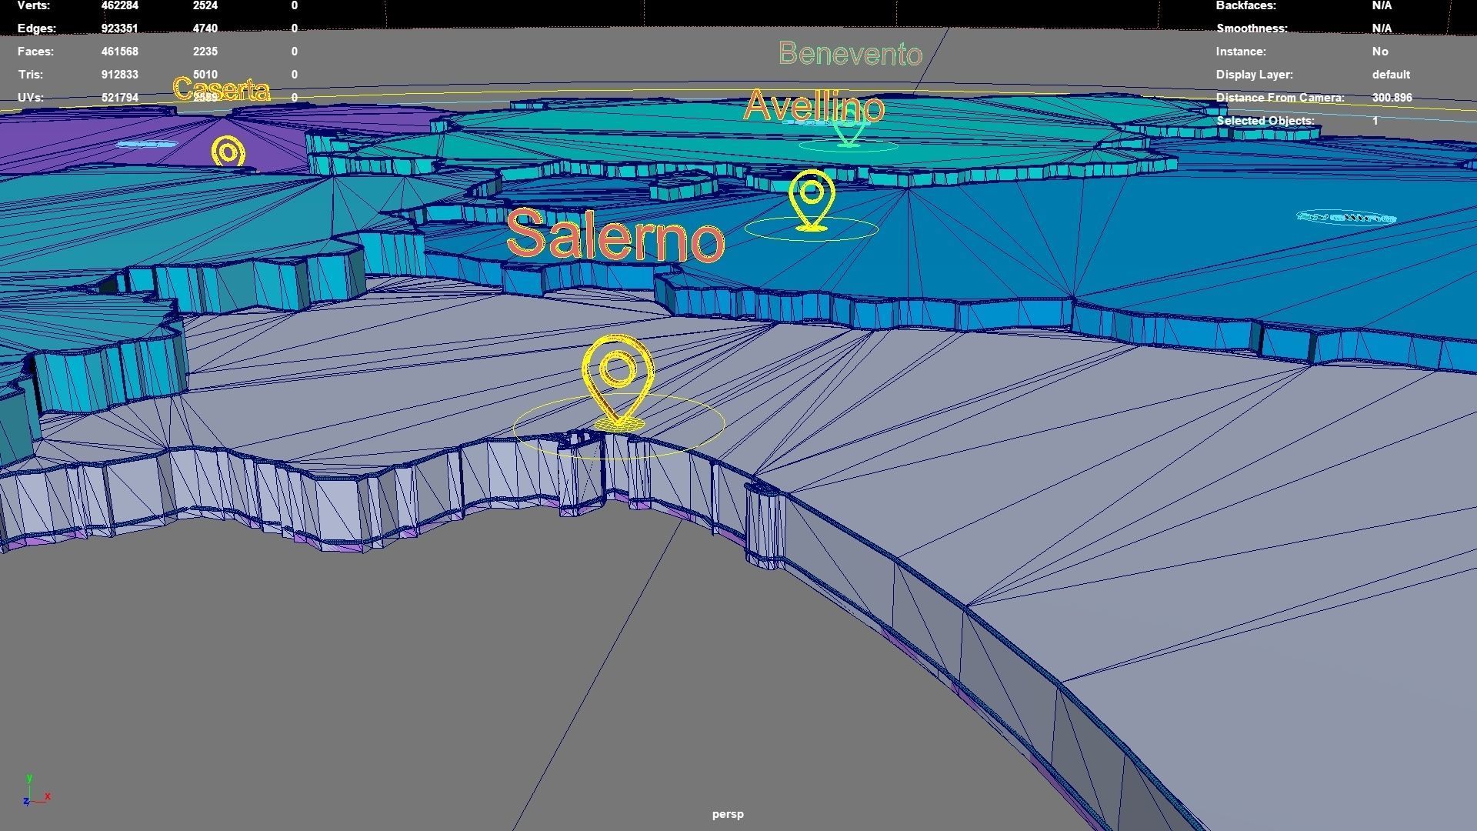Click the Verts count in heads-up display

(119, 5)
